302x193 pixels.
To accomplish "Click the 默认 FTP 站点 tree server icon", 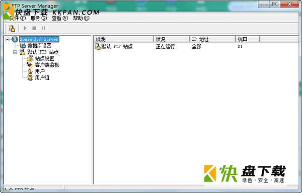I will tap(23, 52).
